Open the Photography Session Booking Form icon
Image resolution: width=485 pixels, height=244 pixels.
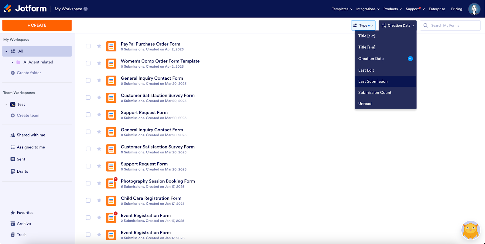(x=111, y=183)
